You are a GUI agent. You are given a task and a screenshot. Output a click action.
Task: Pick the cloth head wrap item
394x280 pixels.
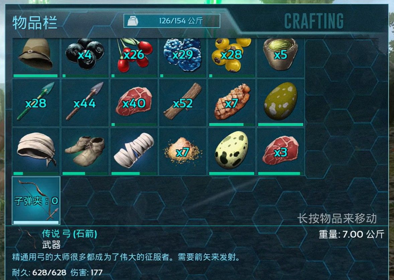(36, 152)
